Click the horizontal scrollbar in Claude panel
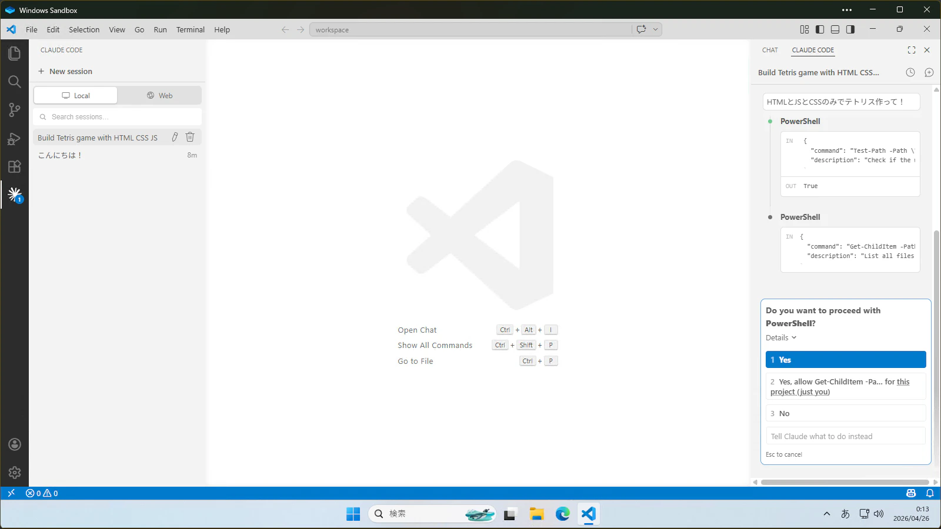The image size is (941, 529). tap(845, 482)
